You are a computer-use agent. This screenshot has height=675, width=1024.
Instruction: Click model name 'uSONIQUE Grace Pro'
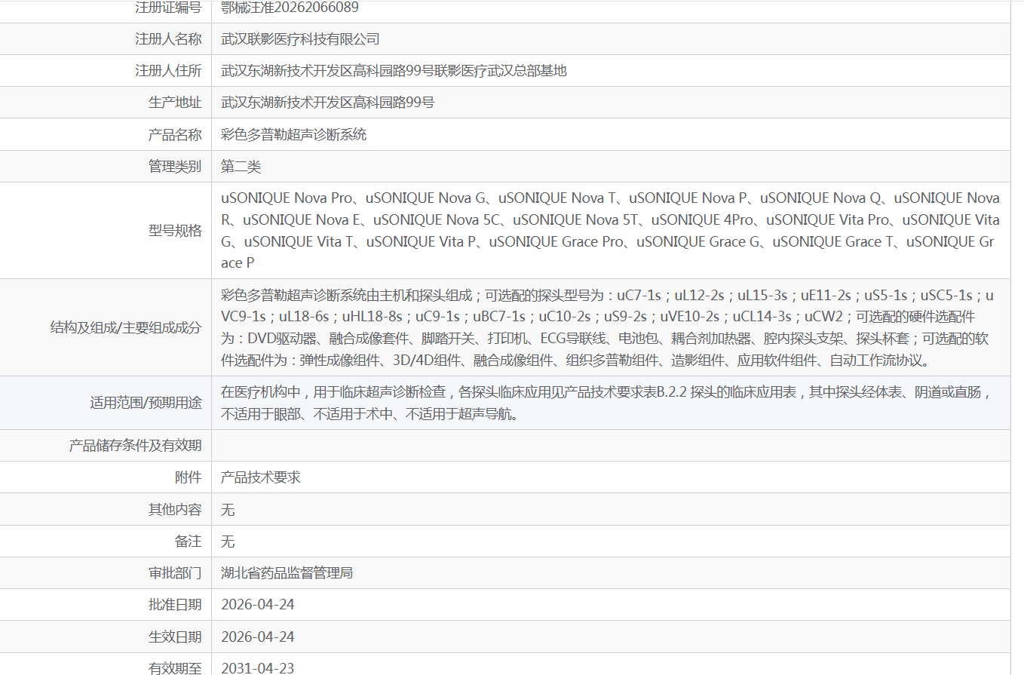556,242
